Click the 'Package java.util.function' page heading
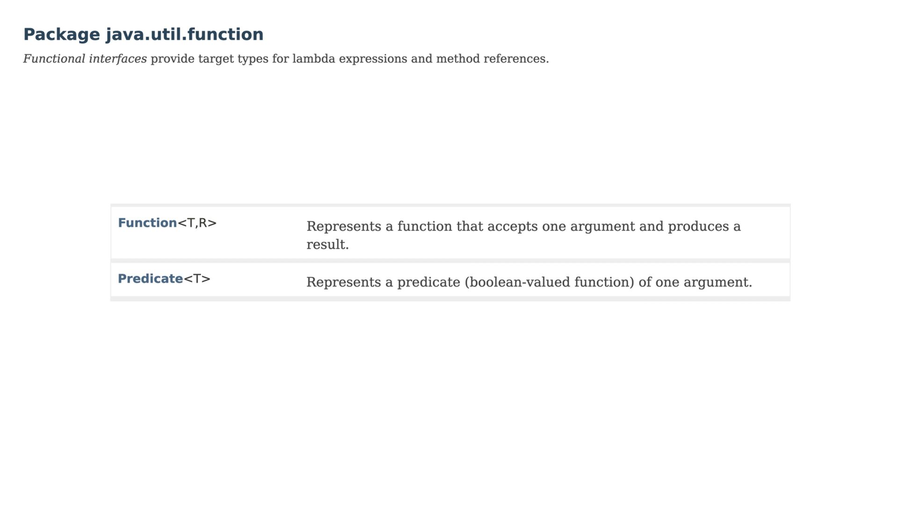Screen dimensions: 898x505 143,34
